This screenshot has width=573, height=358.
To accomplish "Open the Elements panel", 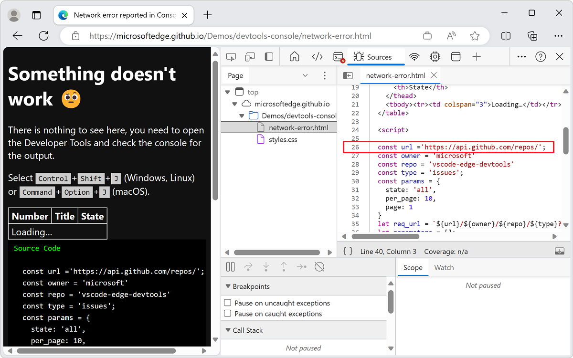I will (x=317, y=56).
